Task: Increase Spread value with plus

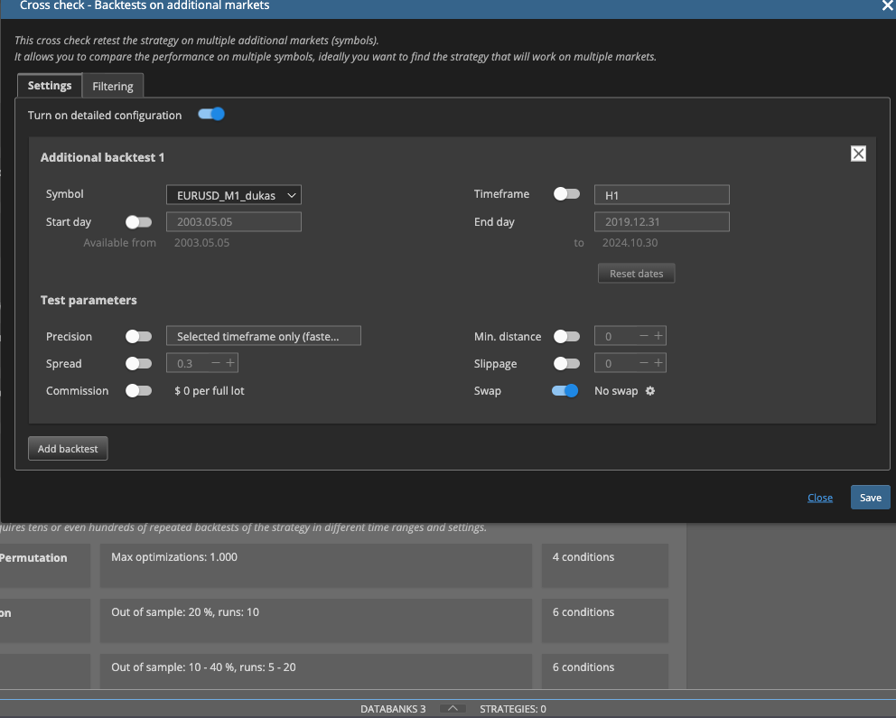Action: coord(230,363)
